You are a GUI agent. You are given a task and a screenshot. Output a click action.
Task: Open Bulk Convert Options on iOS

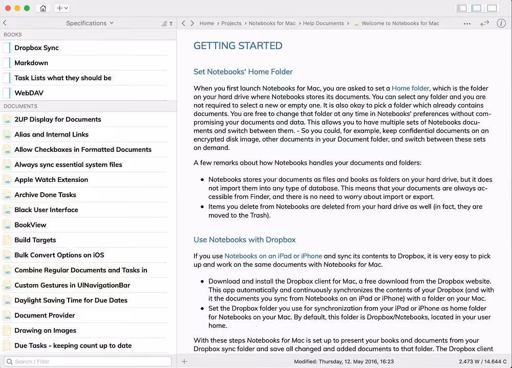pos(89,255)
